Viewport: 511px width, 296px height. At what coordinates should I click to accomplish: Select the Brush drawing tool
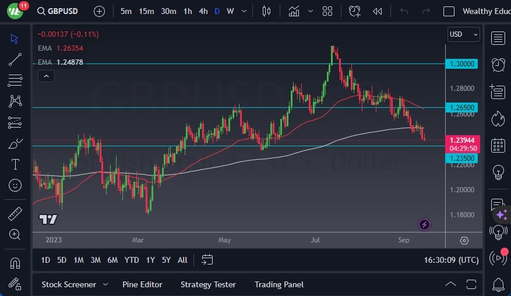[x=15, y=144]
